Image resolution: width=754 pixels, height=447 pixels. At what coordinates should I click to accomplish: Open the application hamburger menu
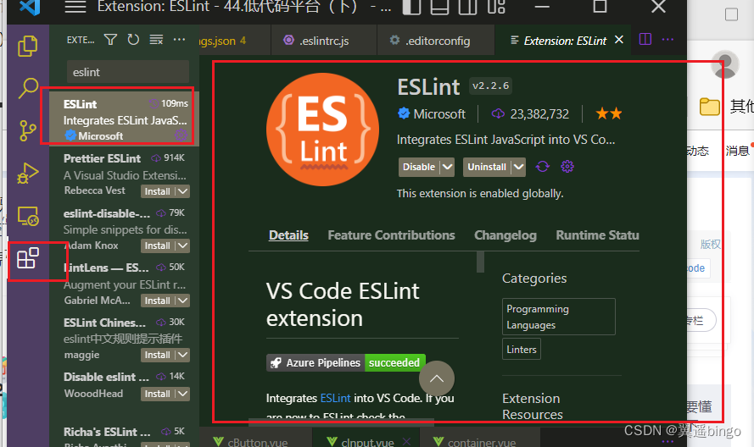pos(75,7)
